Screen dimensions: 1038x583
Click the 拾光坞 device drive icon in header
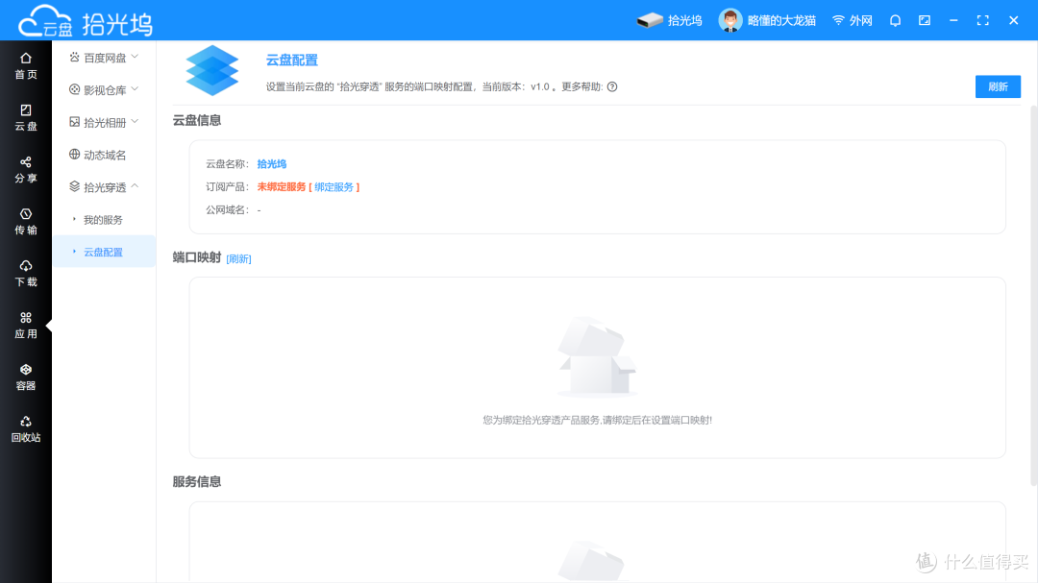pyautogui.click(x=650, y=20)
